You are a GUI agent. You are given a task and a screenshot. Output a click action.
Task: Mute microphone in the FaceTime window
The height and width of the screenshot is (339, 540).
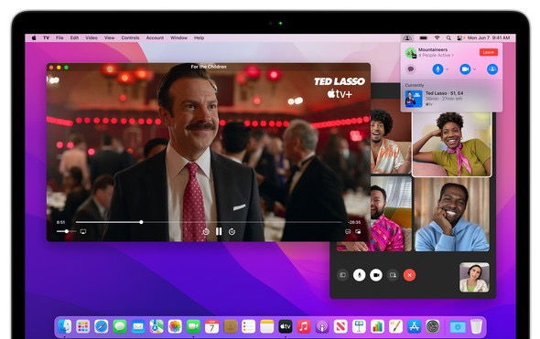[x=359, y=275]
